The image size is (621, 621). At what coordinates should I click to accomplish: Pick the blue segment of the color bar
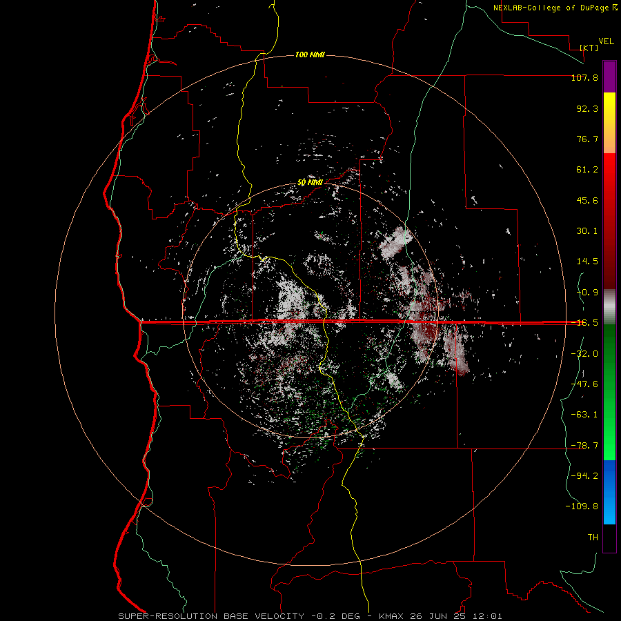click(609, 492)
